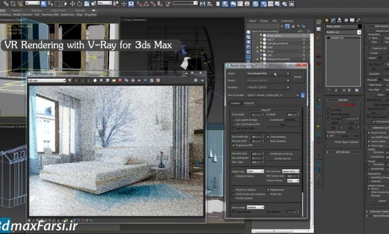Click the Render button in Render Setup
The height and width of the screenshot is (234, 389).
pos(298,77)
